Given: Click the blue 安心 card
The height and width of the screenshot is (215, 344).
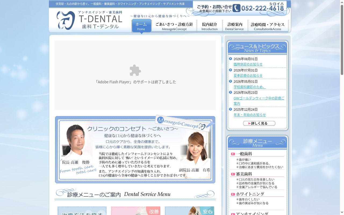Looking at the screenshot, I should [189, 211].
